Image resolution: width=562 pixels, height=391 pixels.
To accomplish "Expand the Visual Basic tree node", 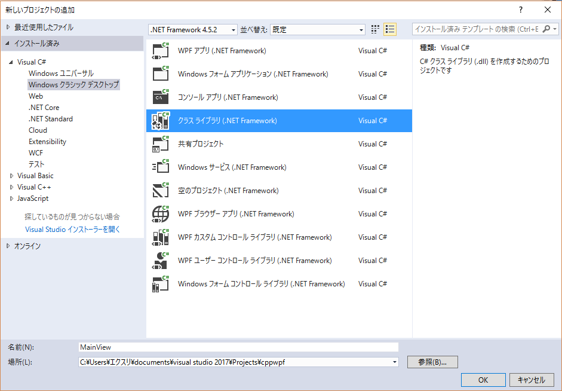I will (13, 175).
